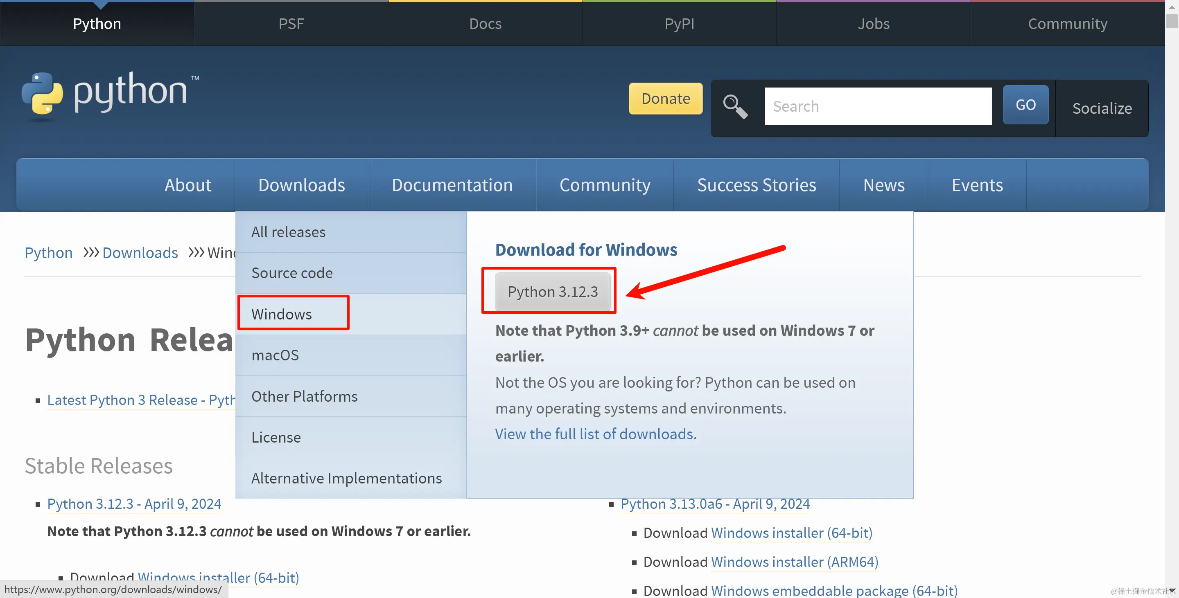Select Windows in Downloads submenu
Screen dimensions: 1179x598
point(282,314)
